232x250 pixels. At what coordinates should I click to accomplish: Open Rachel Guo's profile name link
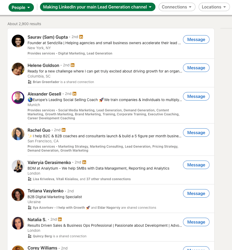point(39,130)
